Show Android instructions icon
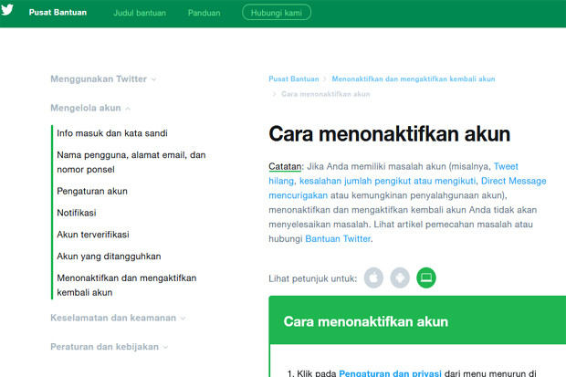The image size is (566, 377). pos(400,278)
